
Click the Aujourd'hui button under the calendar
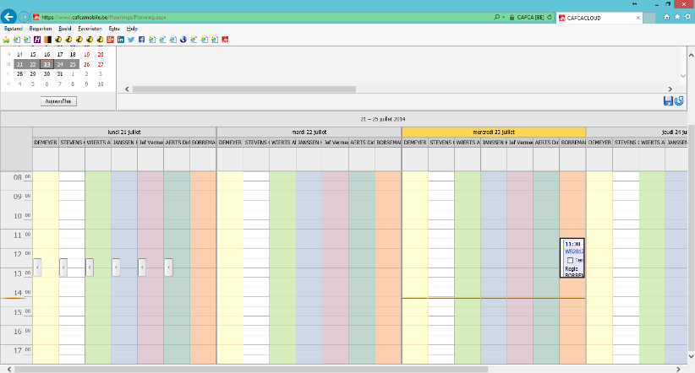[58, 101]
